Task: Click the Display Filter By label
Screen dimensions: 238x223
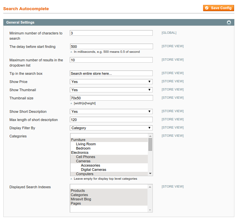Action: [x=22, y=128]
